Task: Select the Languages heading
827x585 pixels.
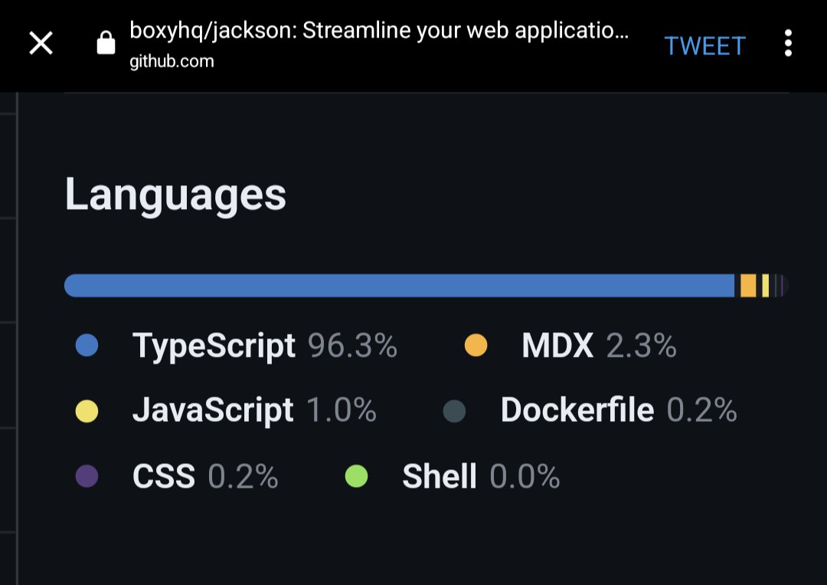Action: (x=175, y=194)
